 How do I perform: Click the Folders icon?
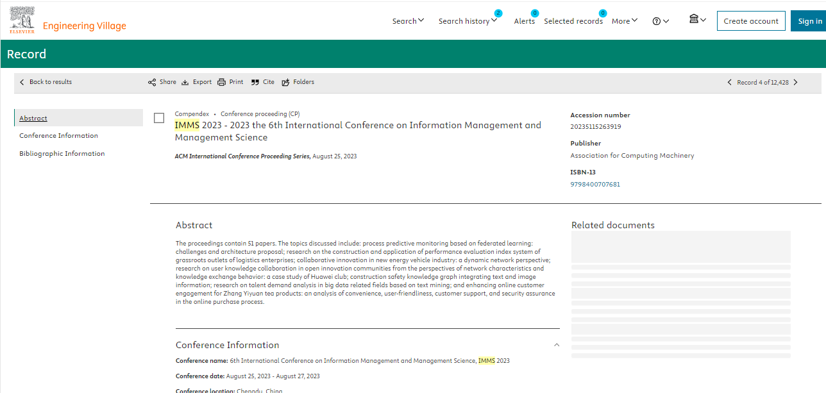click(285, 81)
